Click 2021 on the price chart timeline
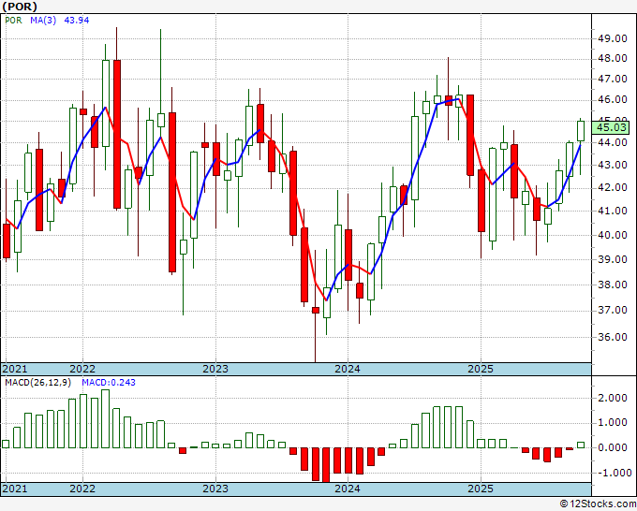The height and width of the screenshot is (511, 637). click(x=15, y=369)
